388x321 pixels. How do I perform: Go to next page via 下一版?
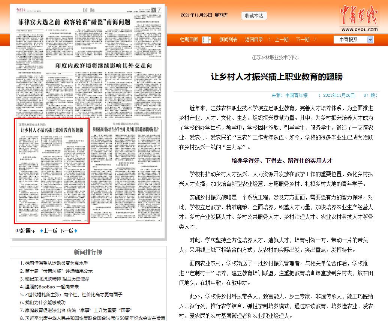[66, 231]
